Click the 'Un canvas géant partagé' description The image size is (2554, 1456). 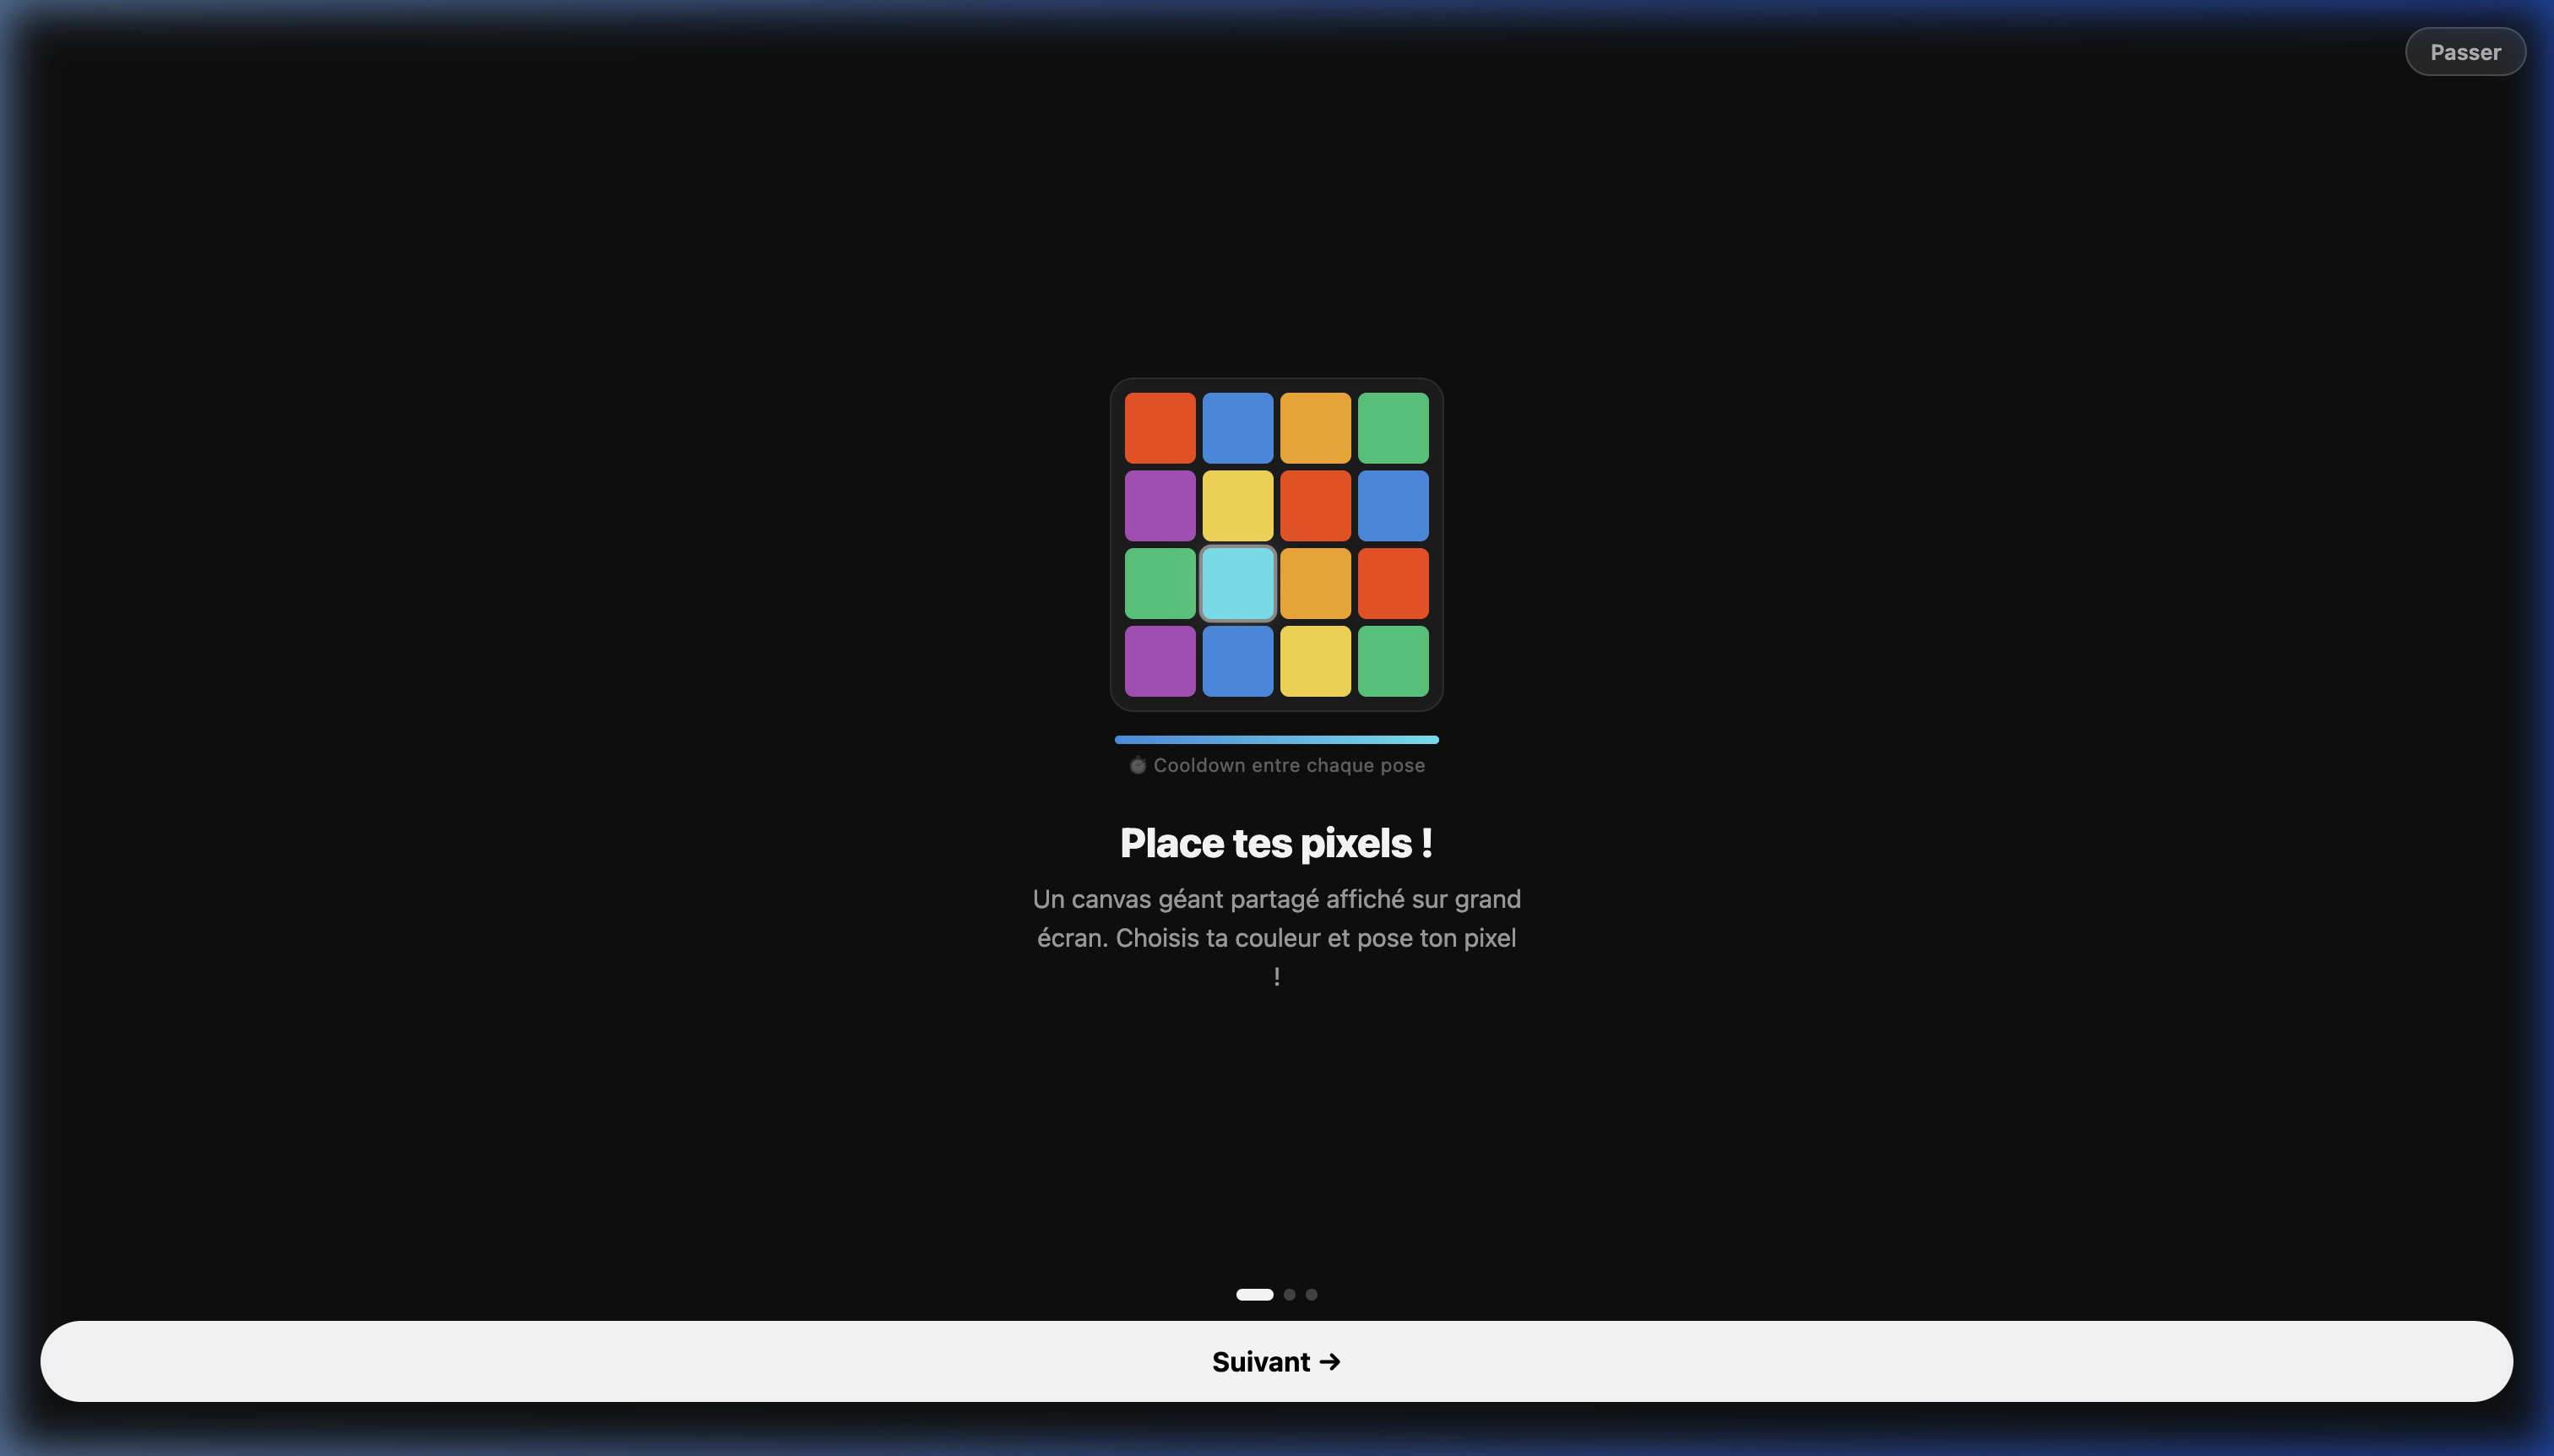point(1276,937)
